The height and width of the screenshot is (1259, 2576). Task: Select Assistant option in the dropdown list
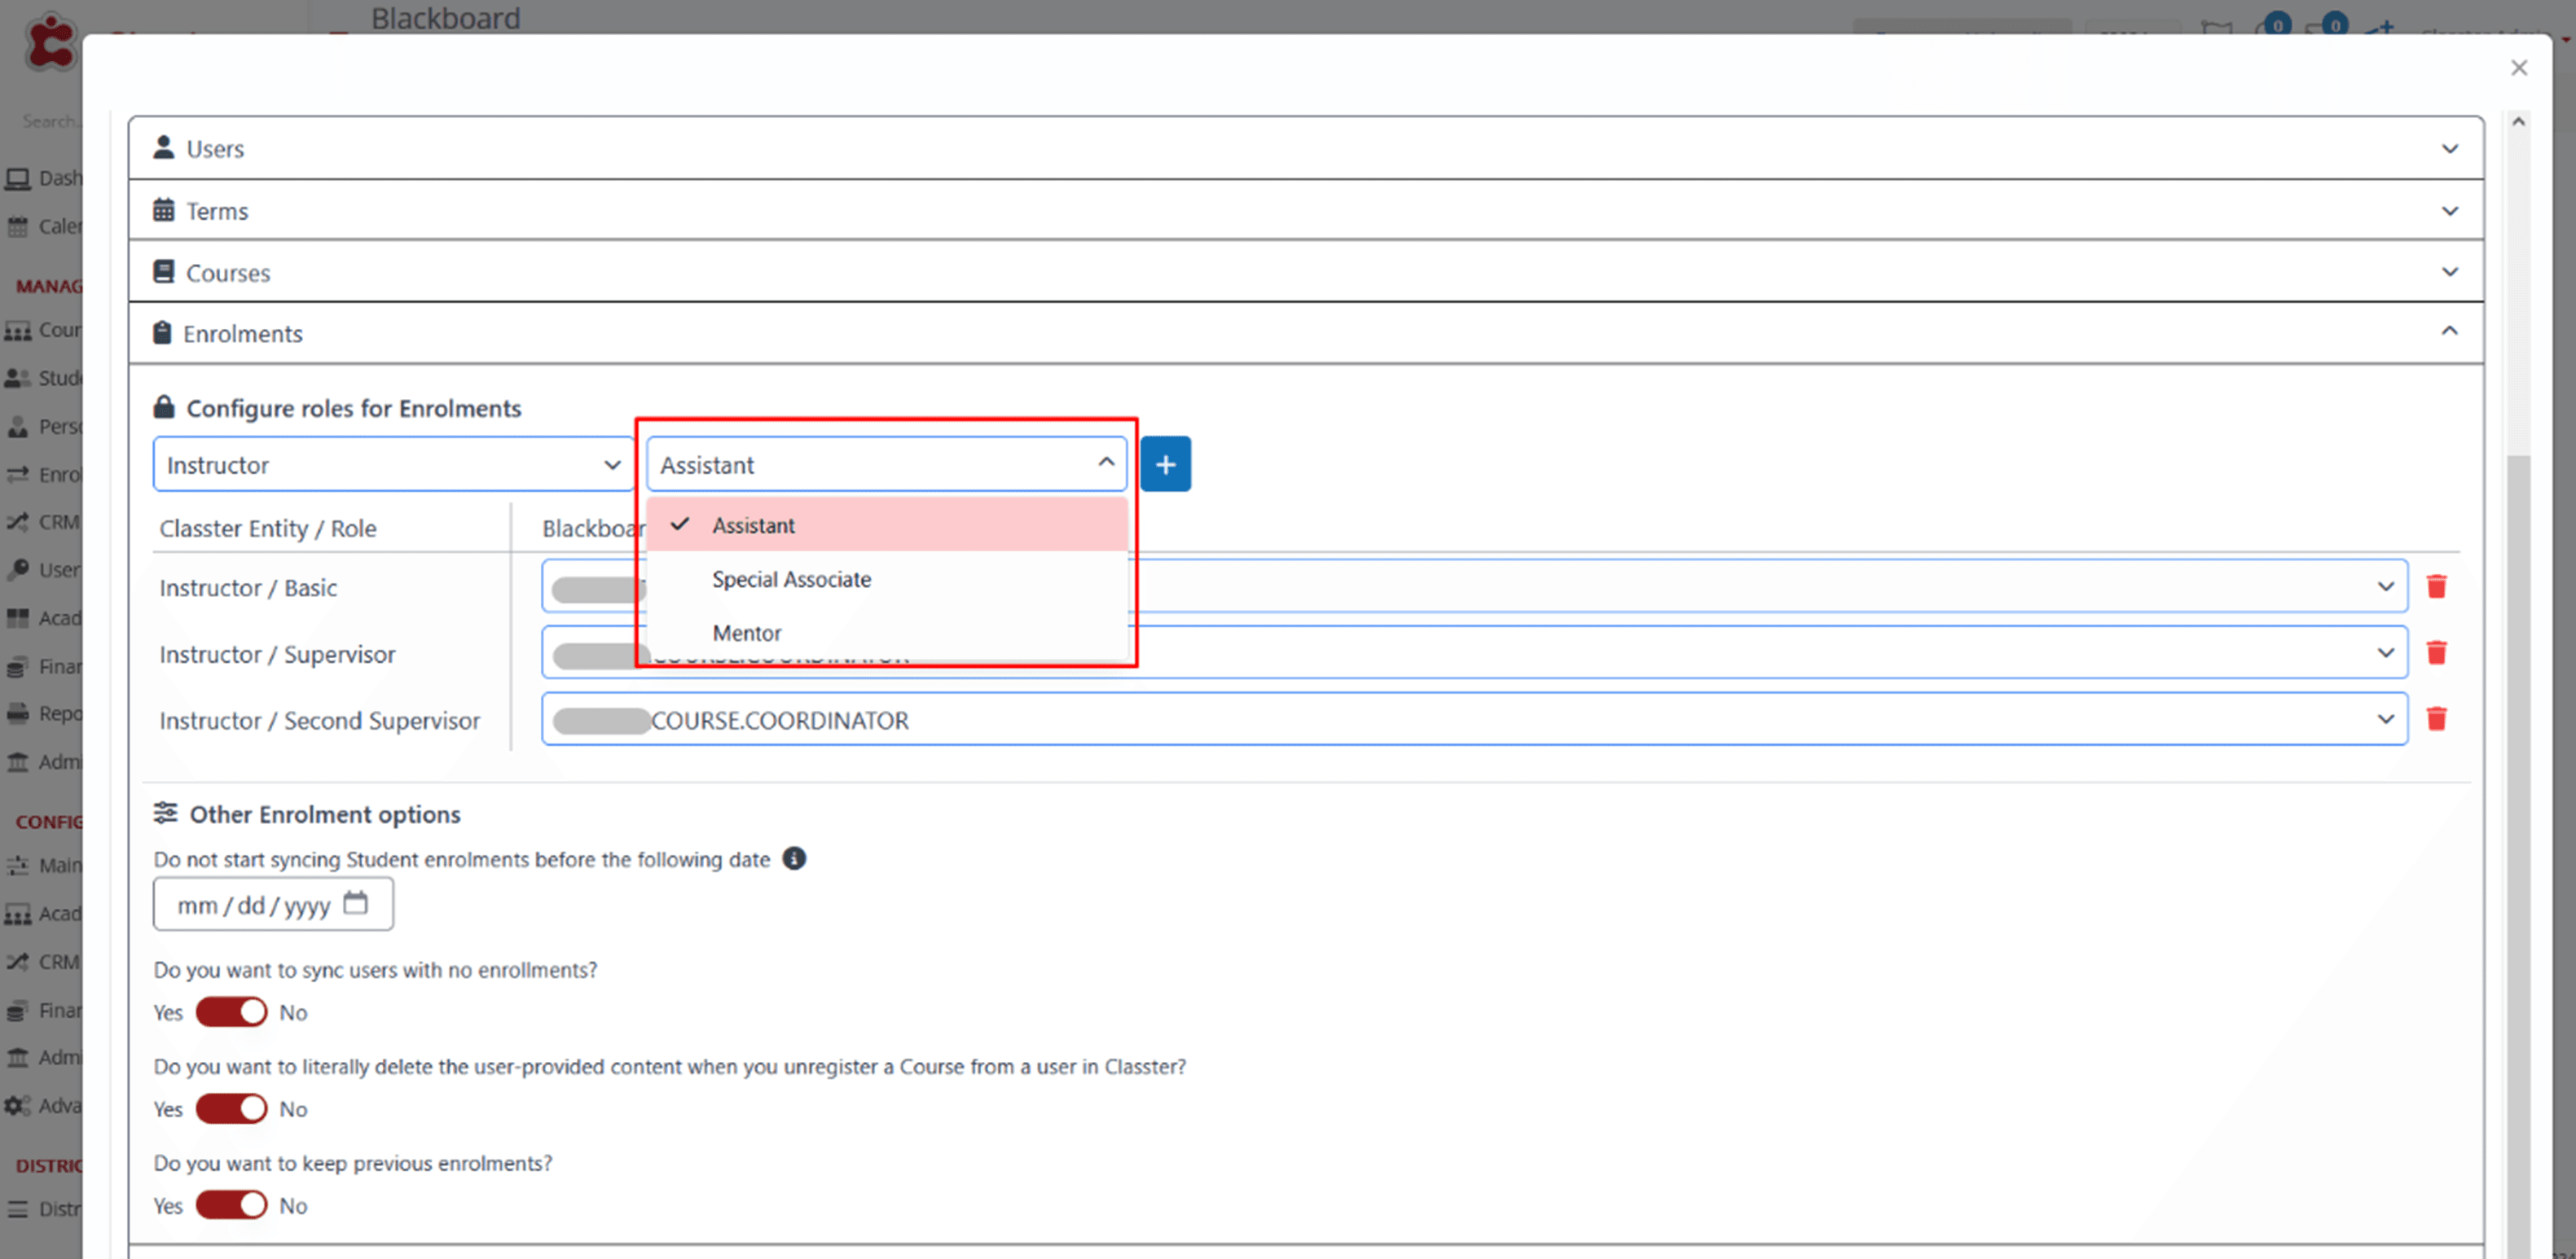pyautogui.click(x=887, y=525)
